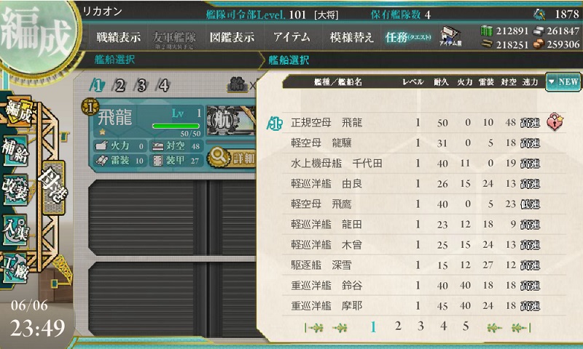Open the 入渠 (docking) sidebar icon
Screen dimensions: 583x349
click(x=15, y=230)
